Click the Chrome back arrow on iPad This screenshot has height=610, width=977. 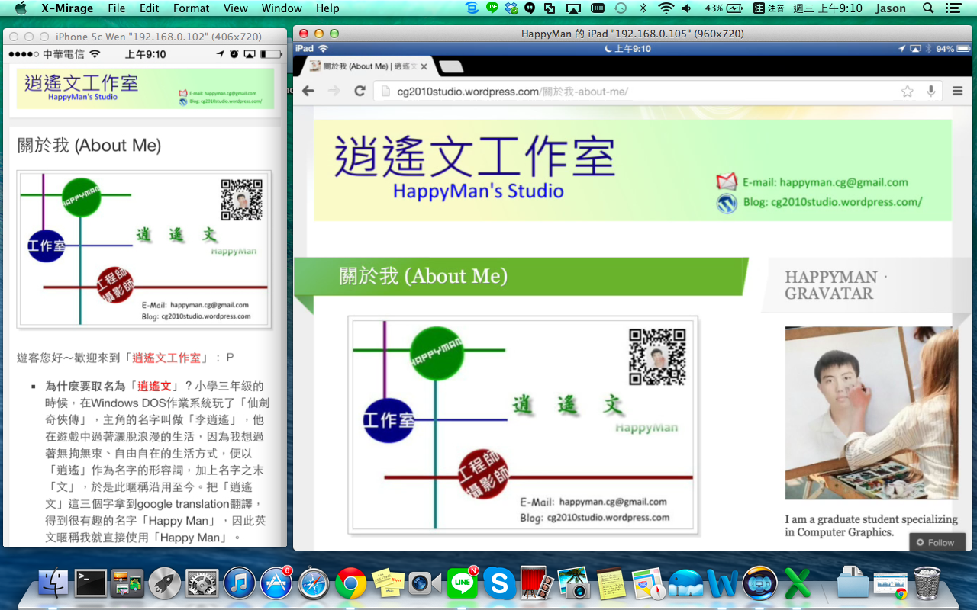[x=308, y=91]
